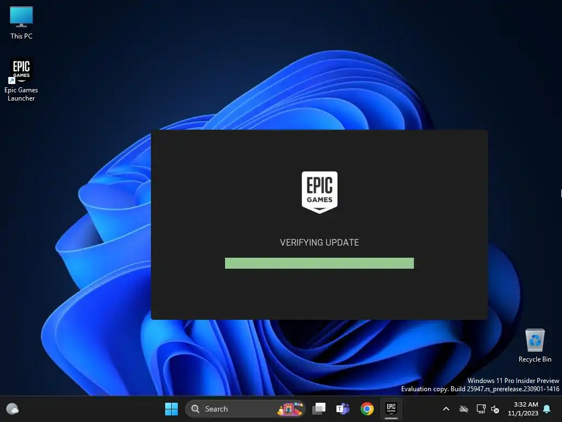
Task: Open network status tray icon
Action: 481,409
